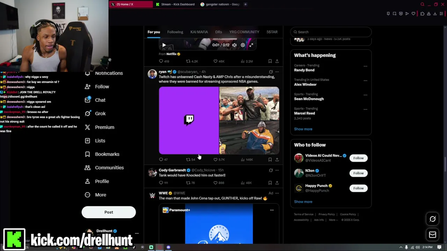The image size is (447, 251).
Task: Open the ad blocker shield icon
Action: pyautogui.click(x=401, y=14)
